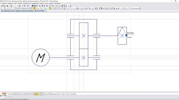The height and width of the screenshot is (100, 179).
Task: Click the x2 end point X field
Action: 26,94
